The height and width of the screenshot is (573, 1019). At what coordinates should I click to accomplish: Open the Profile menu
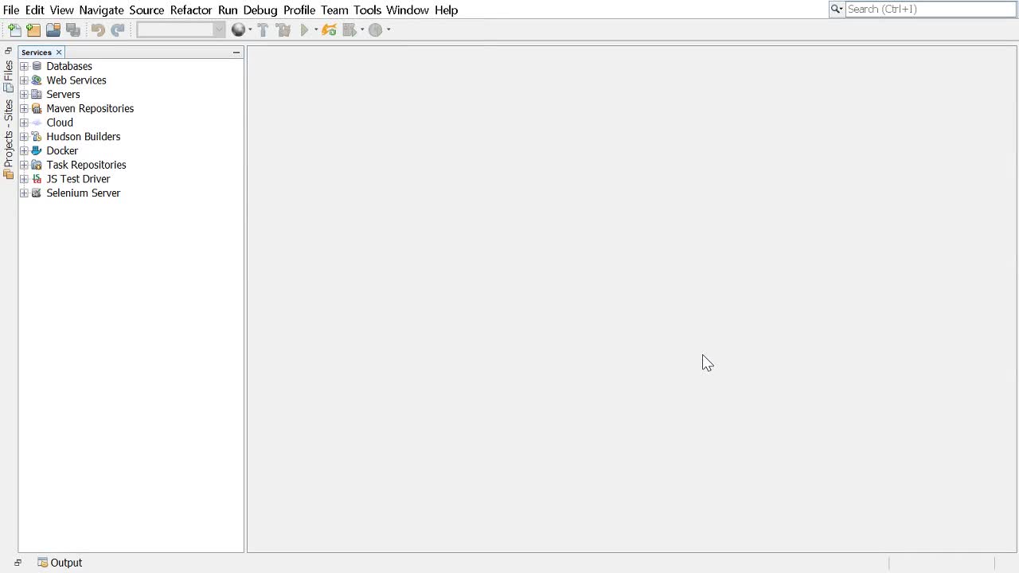click(x=299, y=10)
